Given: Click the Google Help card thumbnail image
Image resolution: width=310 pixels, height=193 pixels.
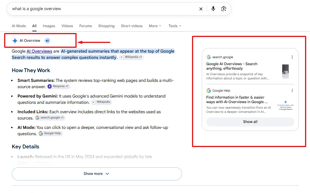Looking at the screenshot, I should coord(286,105).
